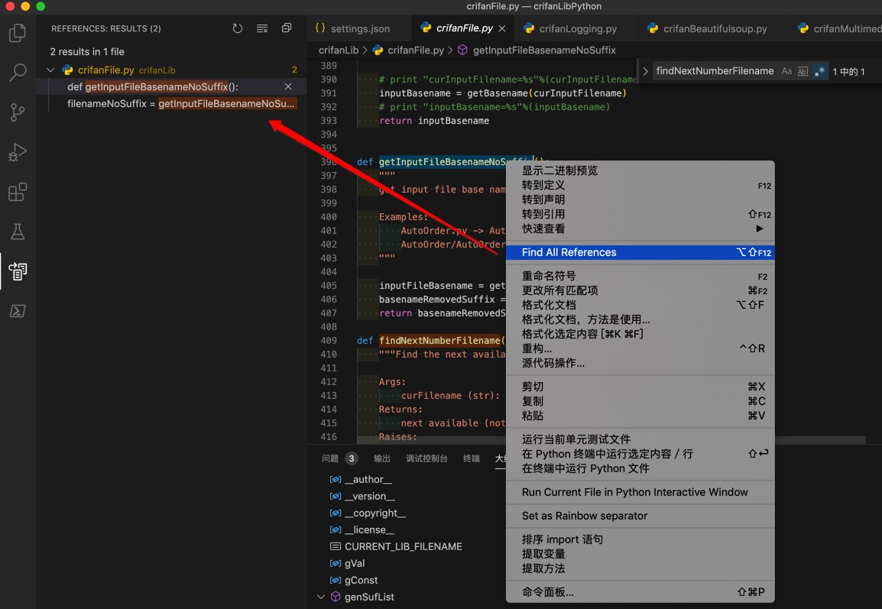
Task: Choose Run Current File in Python Interactive Window
Action: coord(640,492)
